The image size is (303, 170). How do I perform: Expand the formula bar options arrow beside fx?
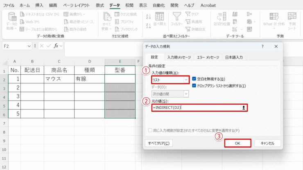point(61,46)
